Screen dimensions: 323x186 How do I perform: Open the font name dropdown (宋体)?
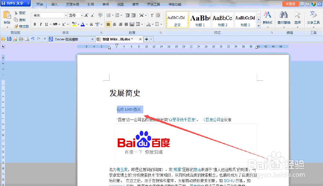(66, 15)
